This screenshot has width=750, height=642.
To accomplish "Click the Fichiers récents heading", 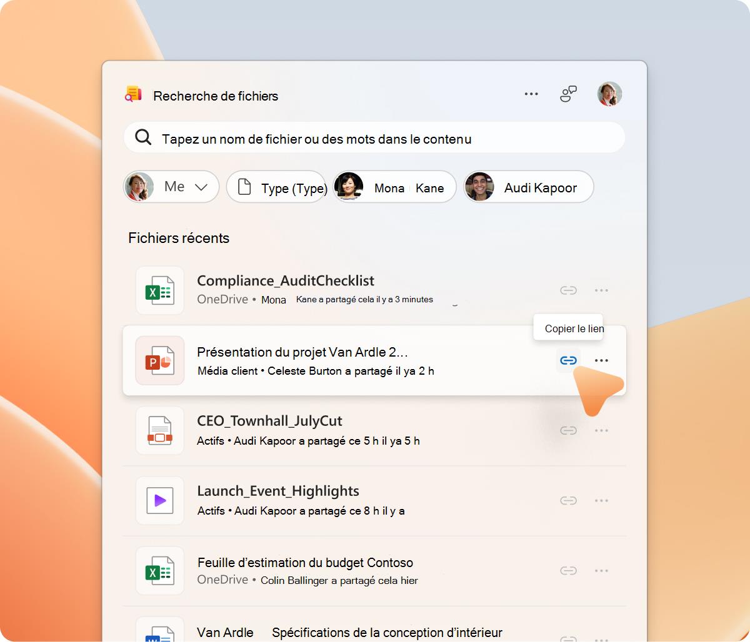I will [x=179, y=238].
